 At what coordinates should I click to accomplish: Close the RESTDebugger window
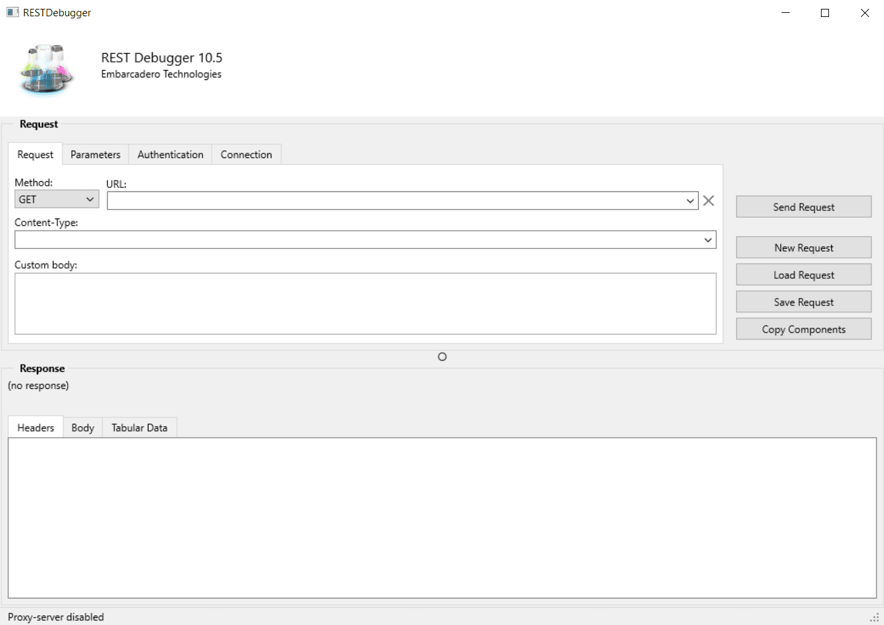click(x=864, y=13)
